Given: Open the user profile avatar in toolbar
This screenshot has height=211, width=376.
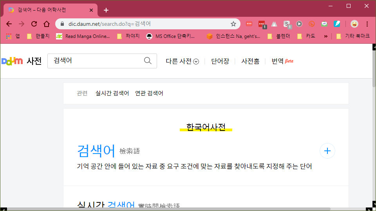Looking at the screenshot, I should pyautogui.click(x=354, y=24).
